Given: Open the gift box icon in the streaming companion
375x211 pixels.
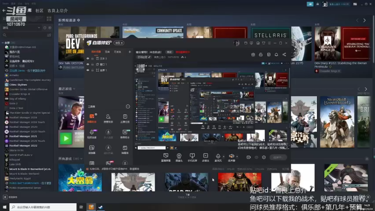Looking at the screenshot, I should 253,54.
